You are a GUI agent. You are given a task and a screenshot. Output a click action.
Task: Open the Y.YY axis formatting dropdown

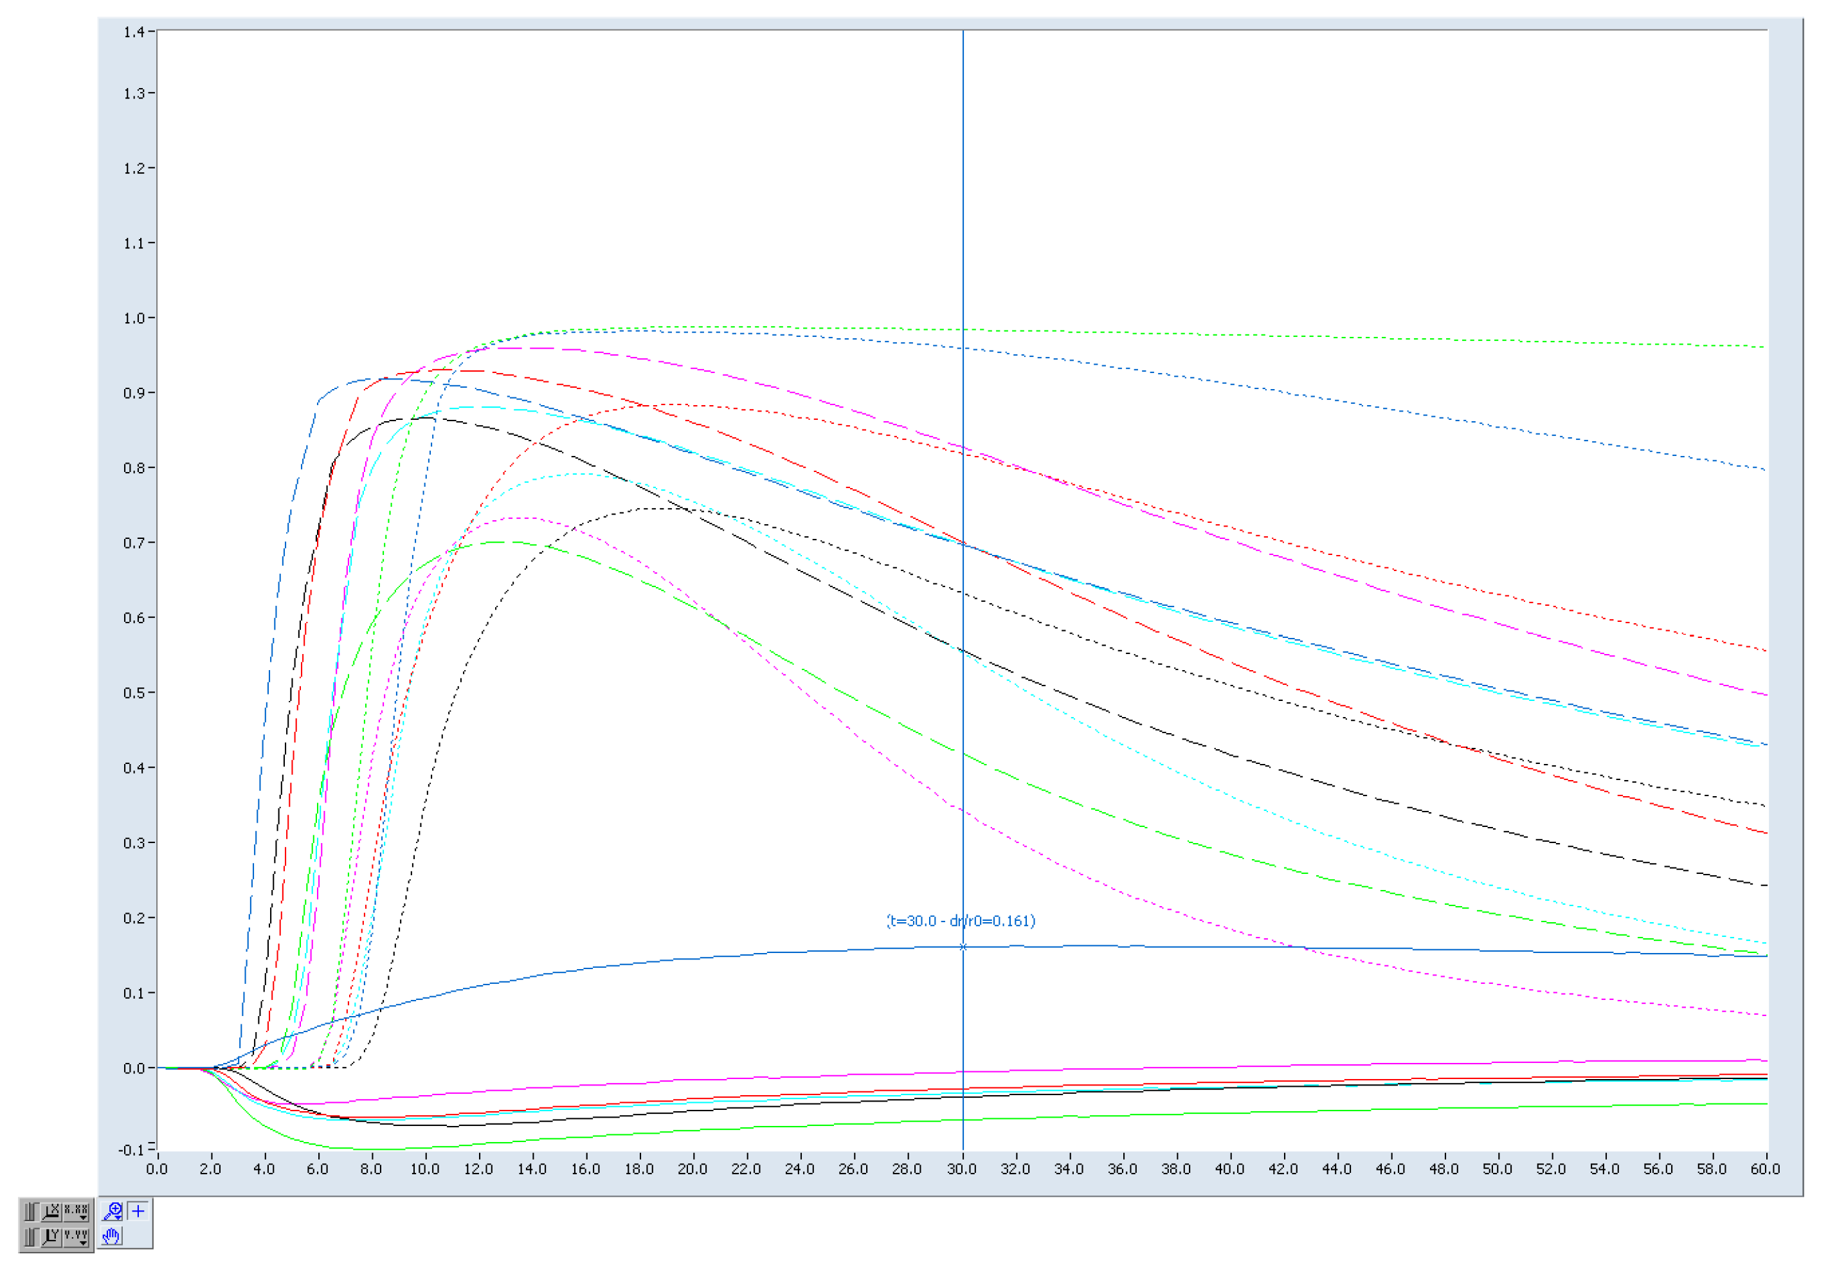(x=77, y=1238)
